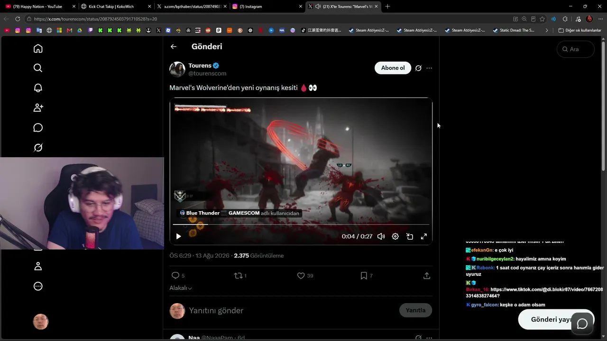Image resolution: width=607 pixels, height=341 pixels.
Task: Open Grok icon in the left sidebar
Action: tap(38, 148)
